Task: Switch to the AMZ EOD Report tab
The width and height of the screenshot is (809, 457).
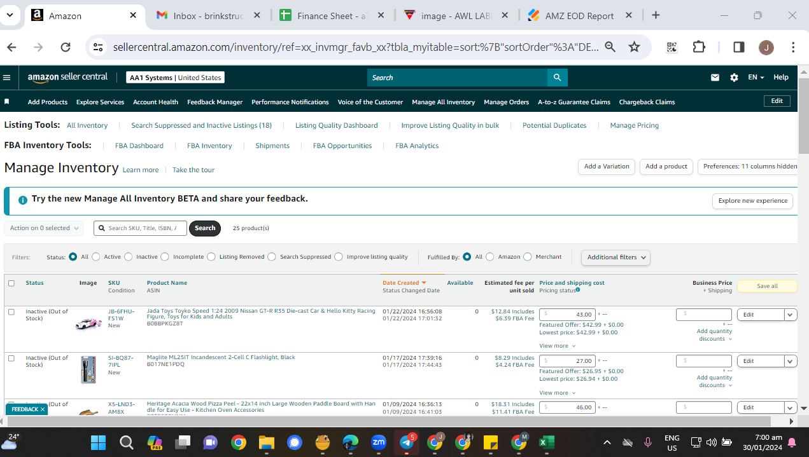Action: pyautogui.click(x=579, y=16)
